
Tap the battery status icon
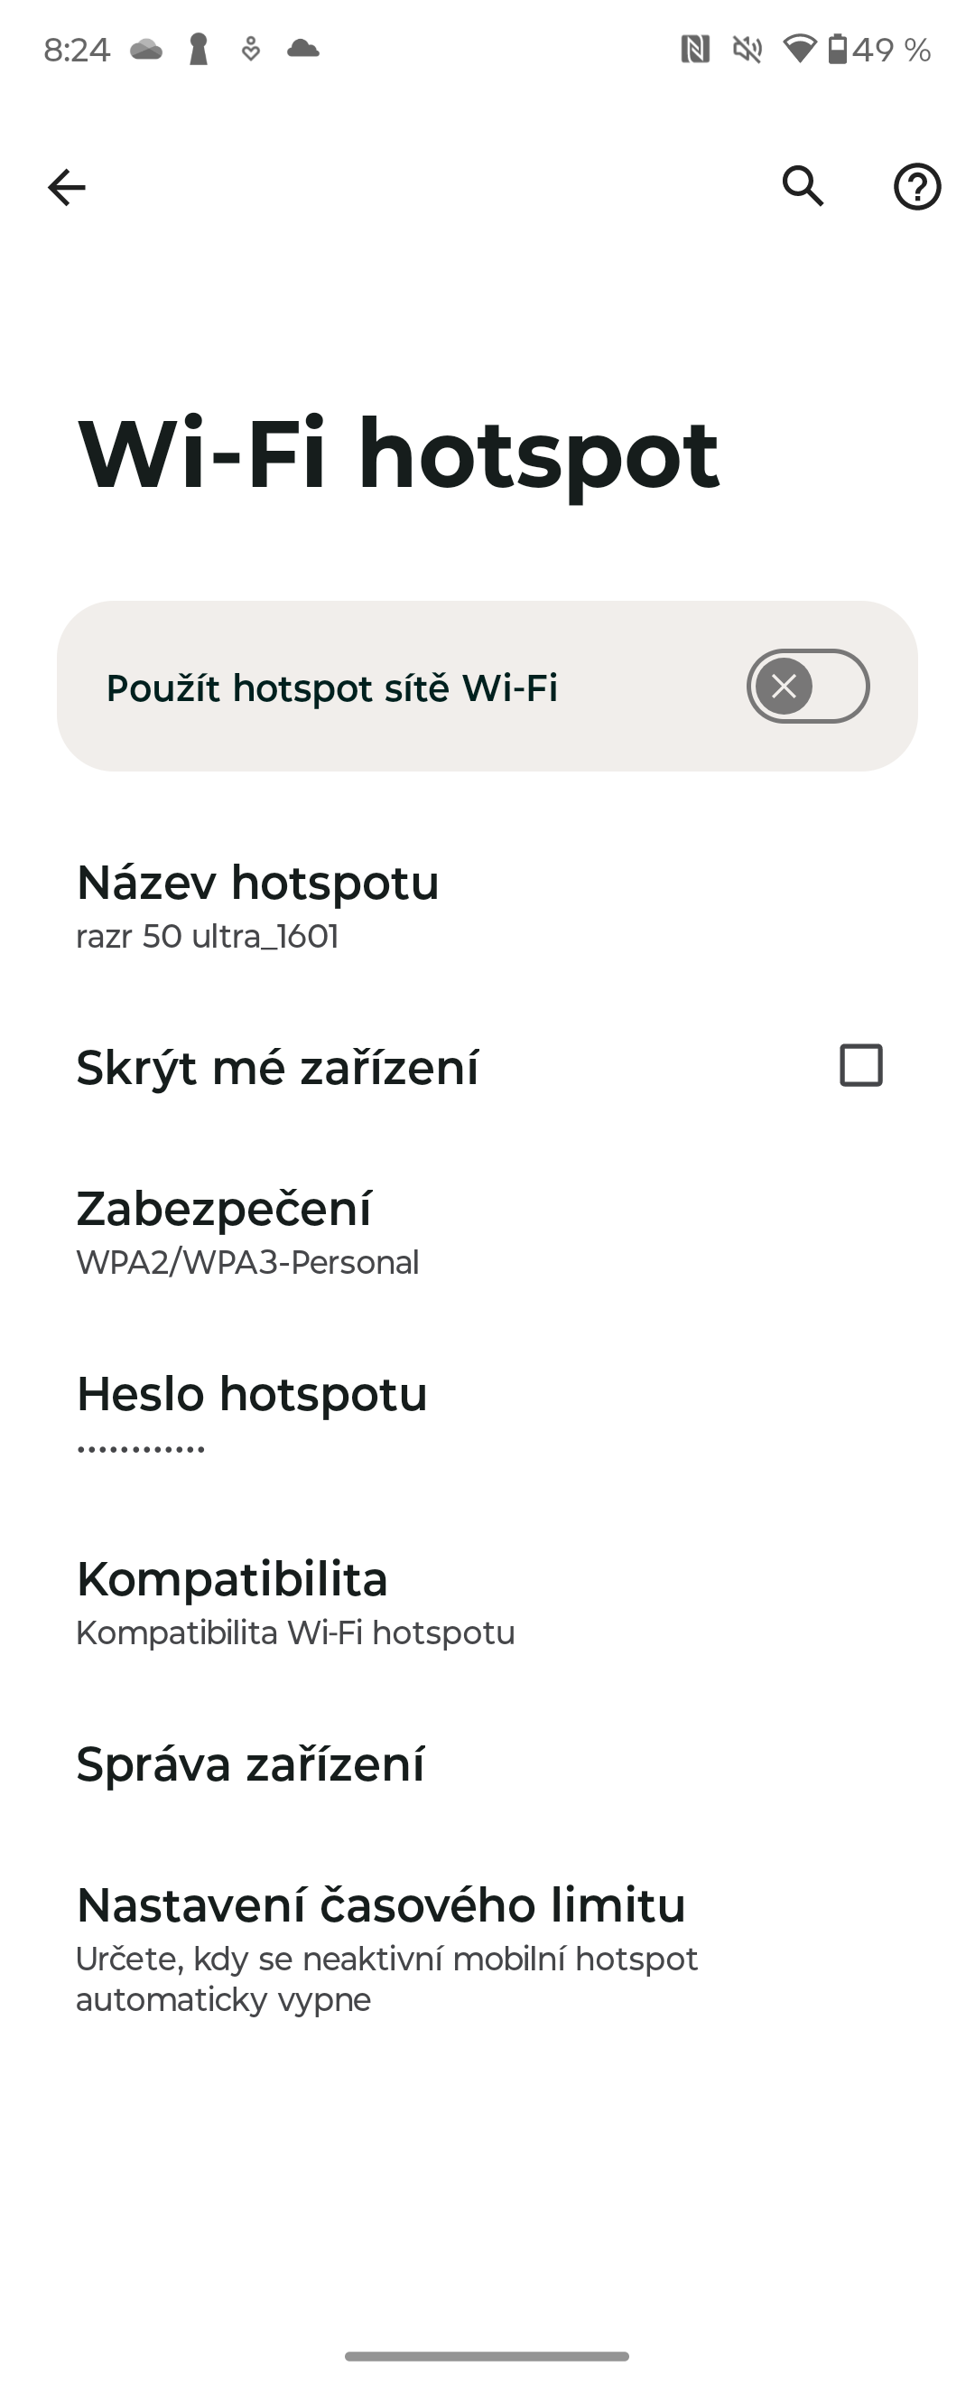click(x=837, y=49)
